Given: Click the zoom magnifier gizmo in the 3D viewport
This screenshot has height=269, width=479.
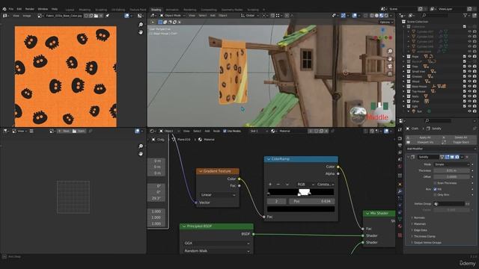Looking at the screenshot, I should coord(390,51).
